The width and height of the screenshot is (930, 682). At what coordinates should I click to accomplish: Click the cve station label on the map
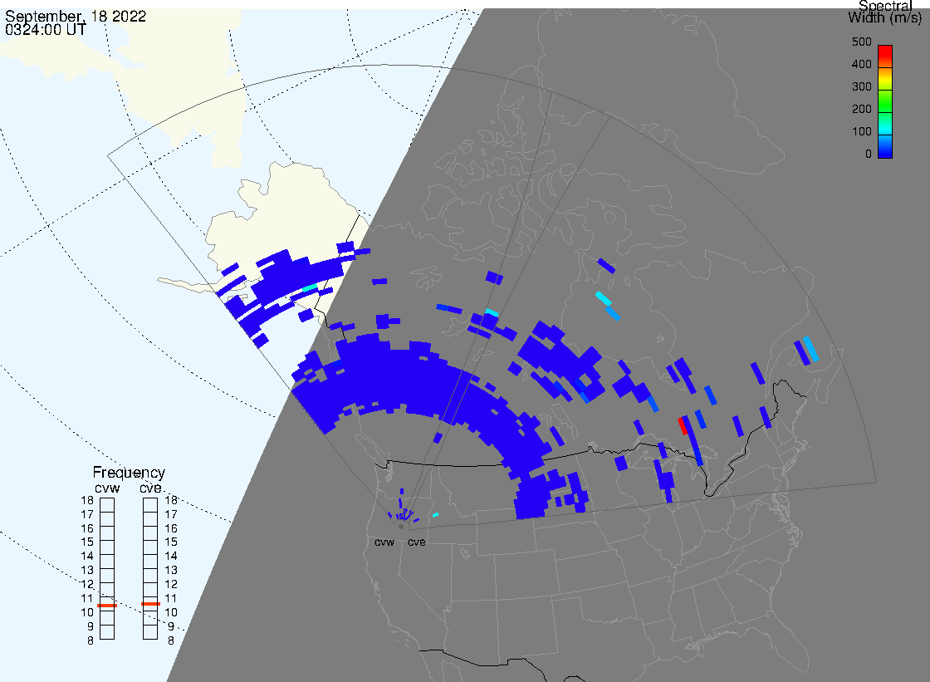(x=416, y=542)
